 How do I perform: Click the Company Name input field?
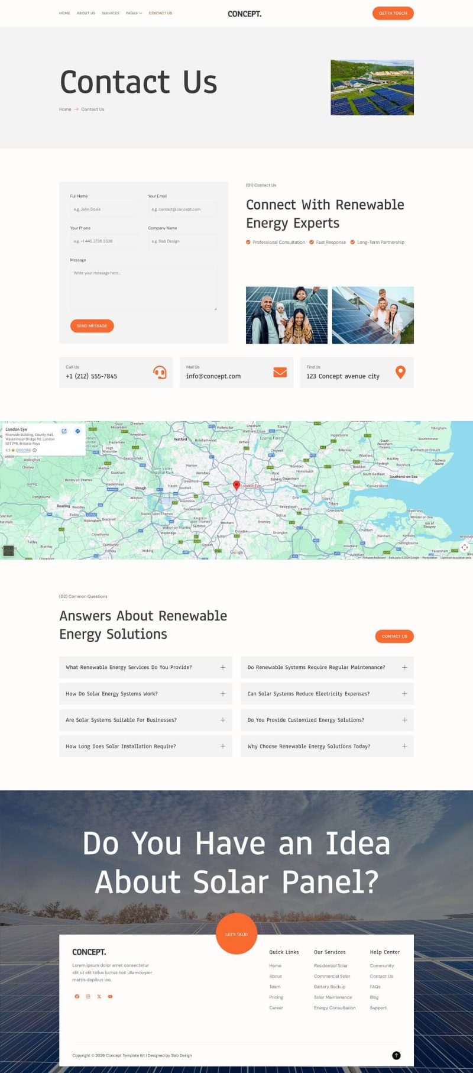[x=182, y=241]
